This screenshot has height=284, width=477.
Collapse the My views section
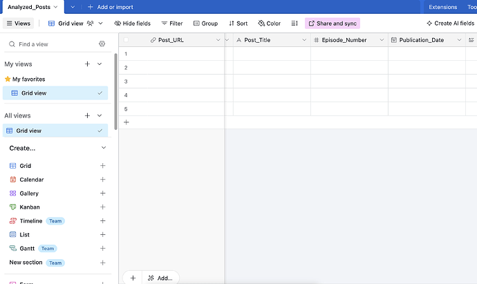pos(100,64)
